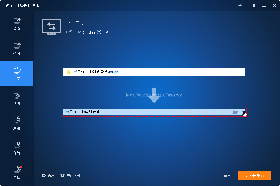The image size is (280, 186).
Task: Go to the 备份 backup section
Action: coord(17,49)
